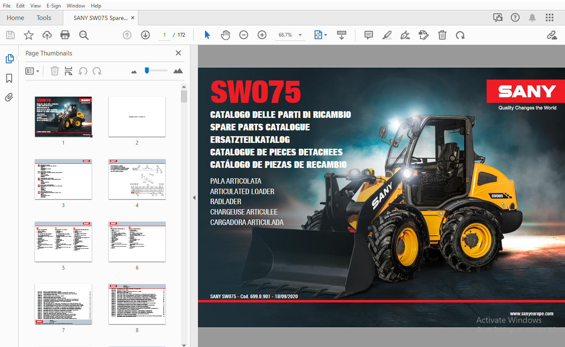Rotate thumbnail pages clockwise

97,71
